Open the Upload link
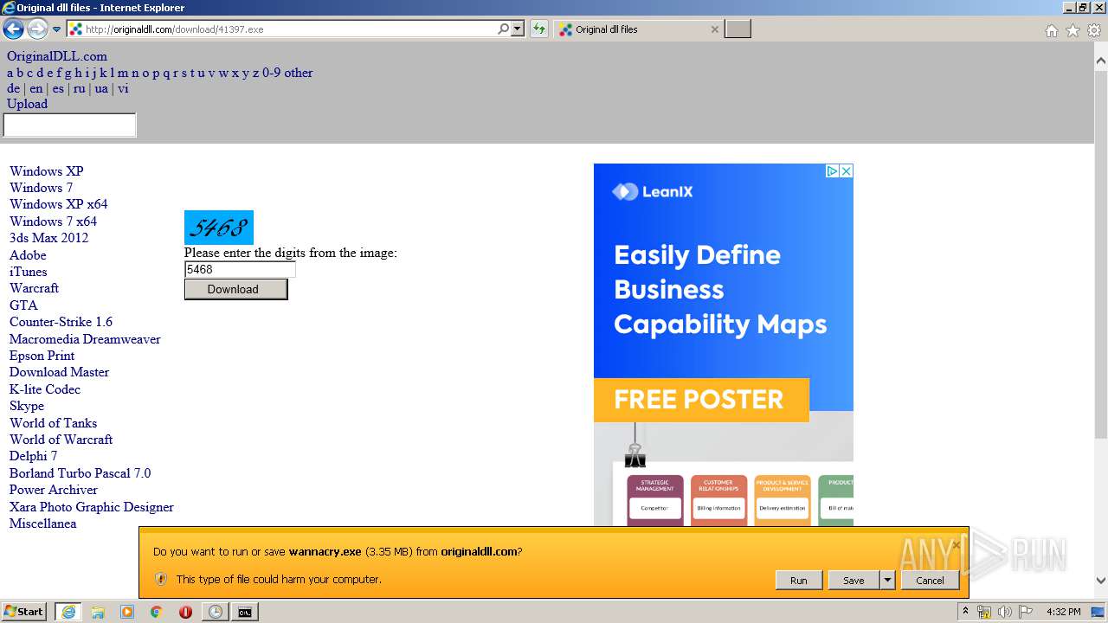 28,104
